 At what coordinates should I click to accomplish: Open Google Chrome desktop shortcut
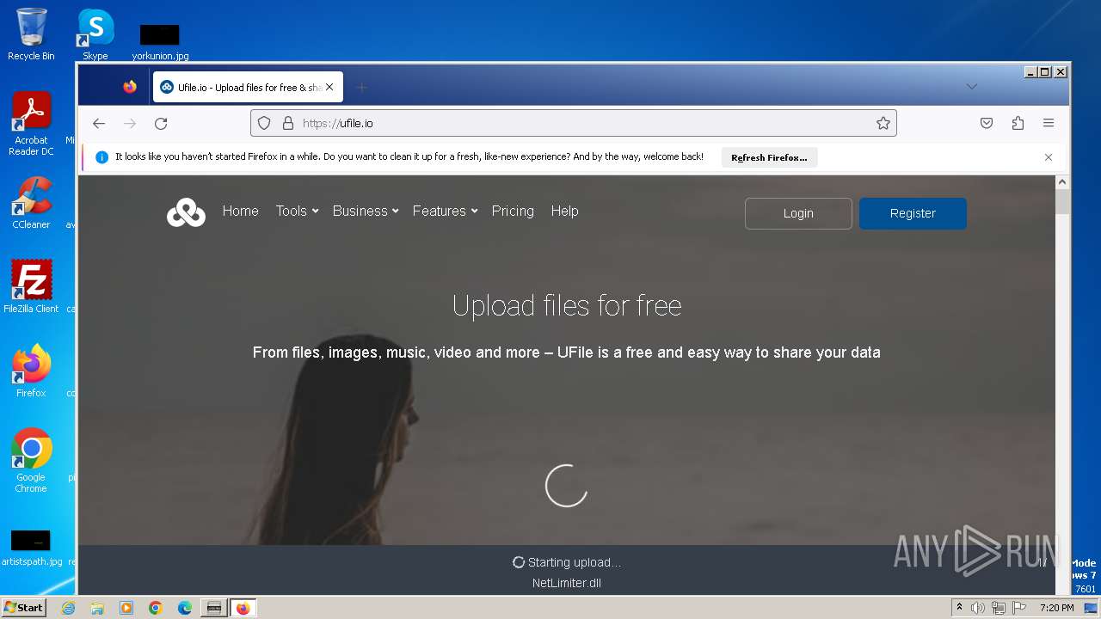(x=31, y=460)
